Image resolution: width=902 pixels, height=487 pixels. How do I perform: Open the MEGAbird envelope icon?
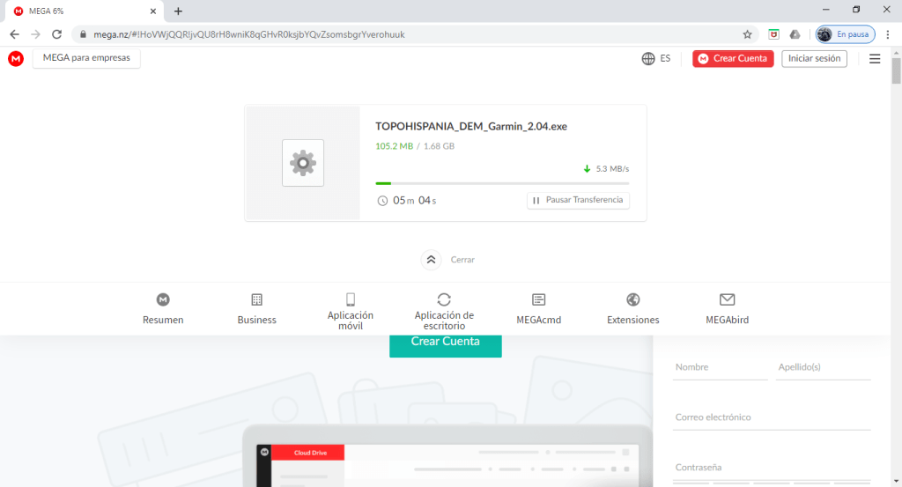coord(727,299)
